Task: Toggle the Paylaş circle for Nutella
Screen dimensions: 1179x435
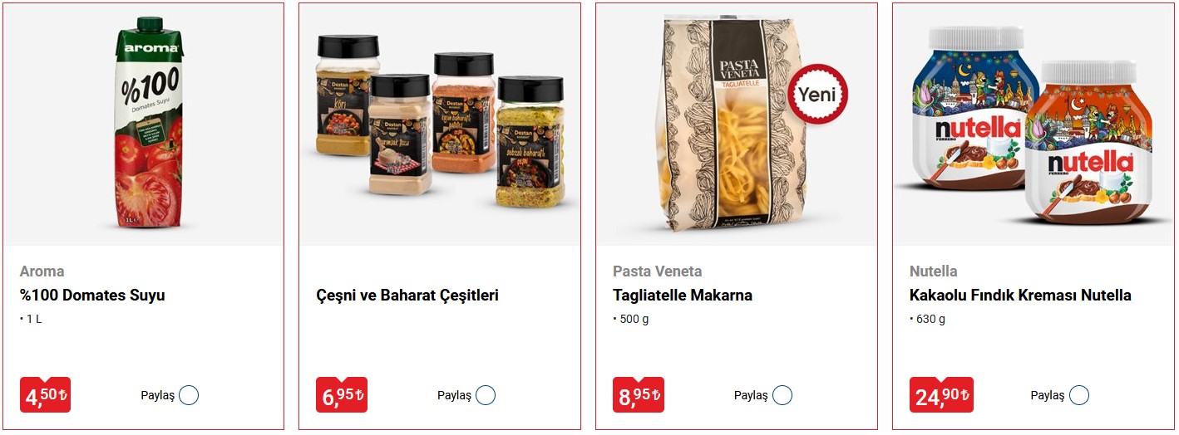Action: tap(1079, 395)
